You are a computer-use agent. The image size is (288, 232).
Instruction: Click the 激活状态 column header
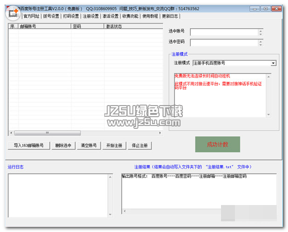[x=134, y=26]
